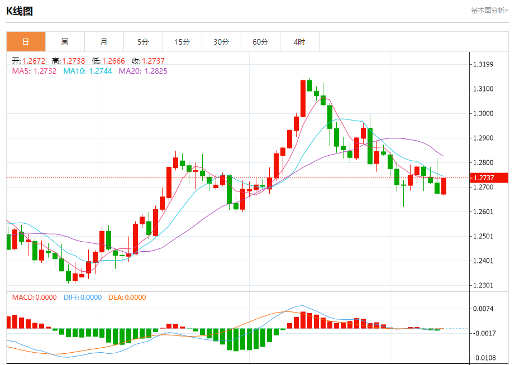Image resolution: width=515 pixels, height=365 pixels.
Task: Click the 1.2800 price axis label
Action: [483, 163]
